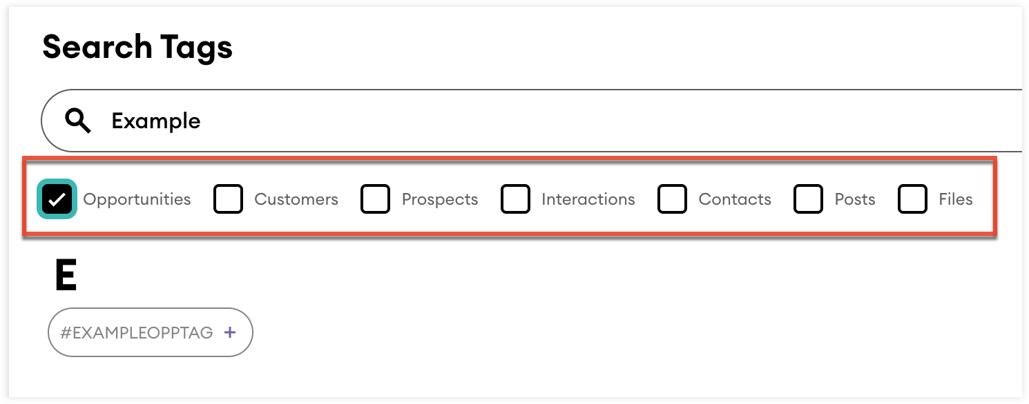This screenshot has width=1029, height=404.
Task: Select the #EXAMPLEOPPTAG tag chip
Action: 138,333
